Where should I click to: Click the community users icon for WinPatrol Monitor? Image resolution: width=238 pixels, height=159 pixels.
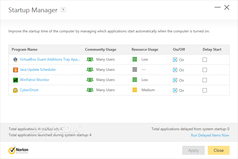(x=90, y=80)
